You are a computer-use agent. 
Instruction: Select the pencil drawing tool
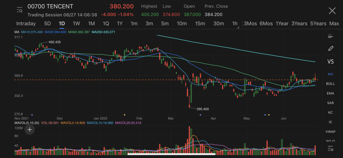coord(331,48)
